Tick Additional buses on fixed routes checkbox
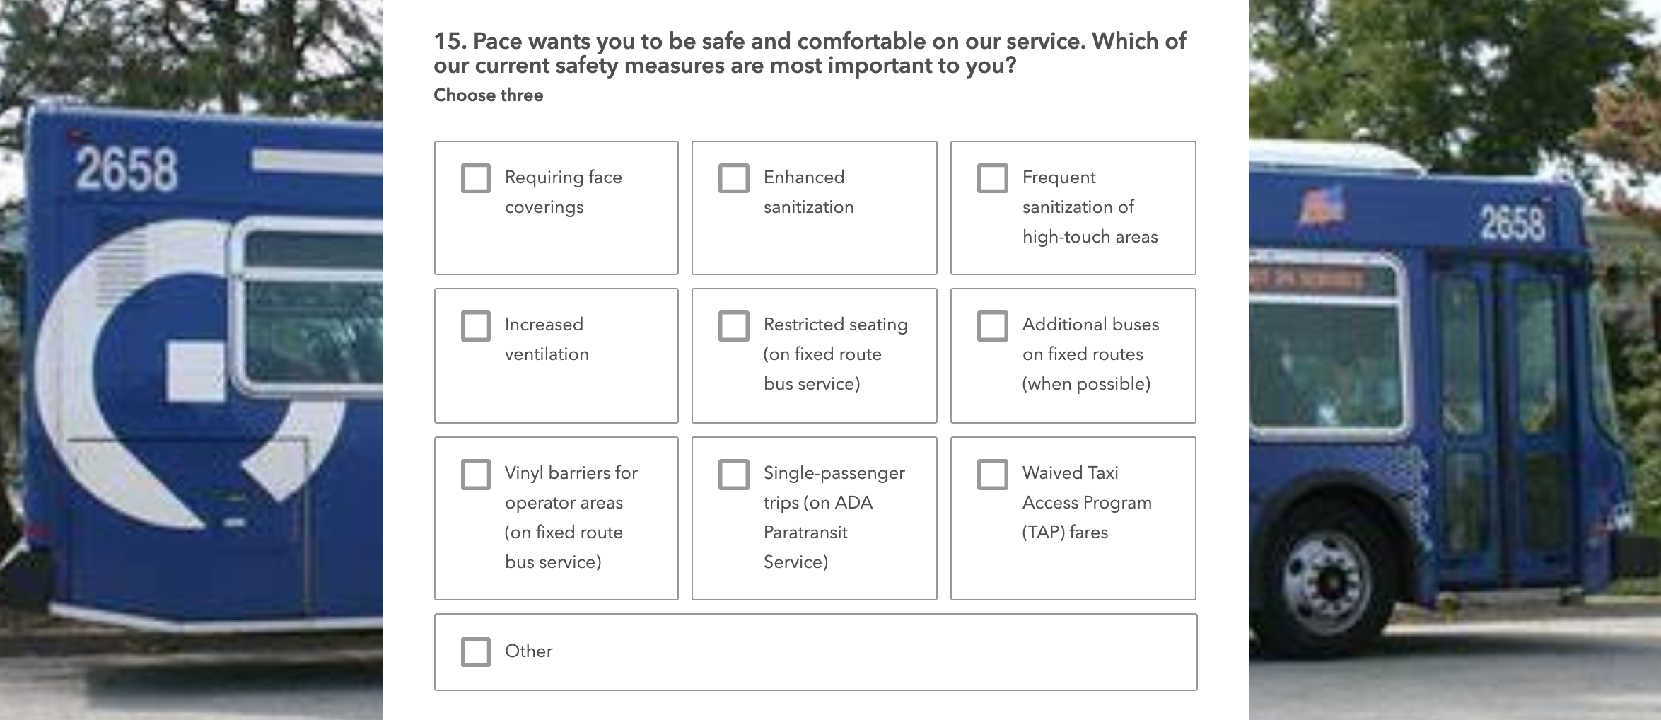Viewport: 1661px width, 720px height. coord(992,325)
